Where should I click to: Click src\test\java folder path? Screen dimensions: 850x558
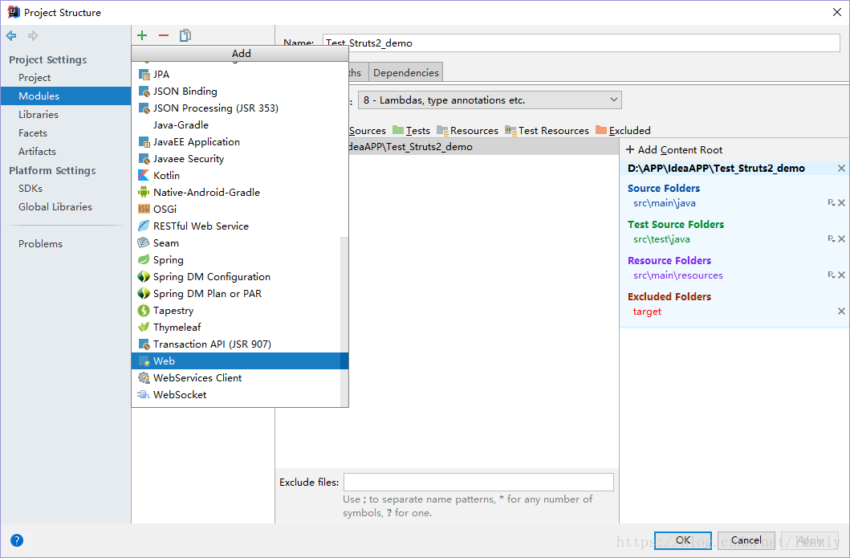tap(661, 239)
